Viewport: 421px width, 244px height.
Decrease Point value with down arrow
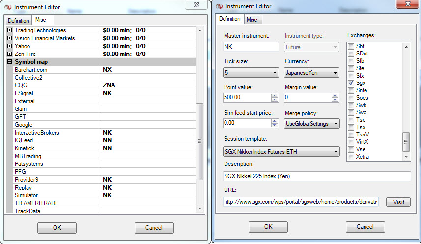click(275, 100)
